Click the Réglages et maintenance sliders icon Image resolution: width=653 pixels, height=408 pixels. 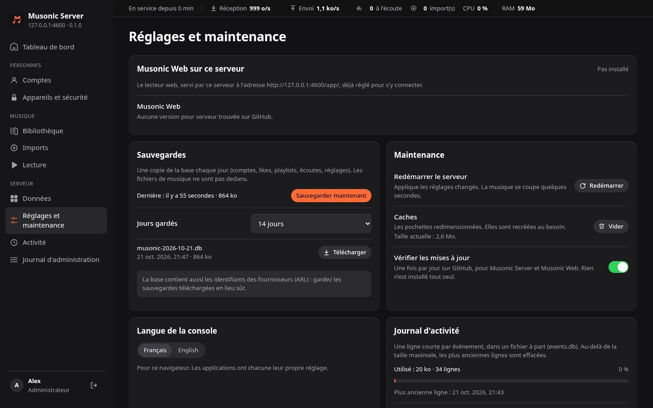(x=14, y=220)
